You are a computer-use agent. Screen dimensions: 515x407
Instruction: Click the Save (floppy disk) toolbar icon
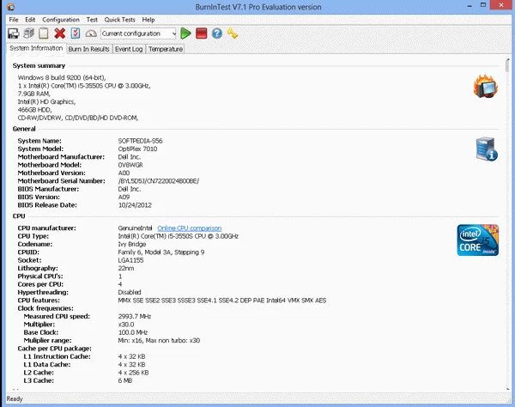13,33
